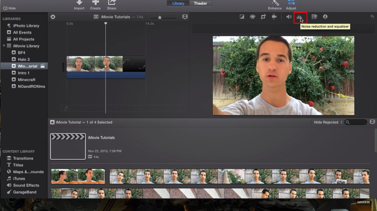The image size is (377, 211).
Task: Open the video and audio effects tool
Action: pyautogui.click(x=314, y=17)
